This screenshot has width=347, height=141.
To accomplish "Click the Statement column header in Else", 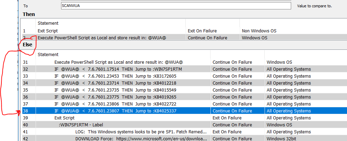I will coord(48,54).
